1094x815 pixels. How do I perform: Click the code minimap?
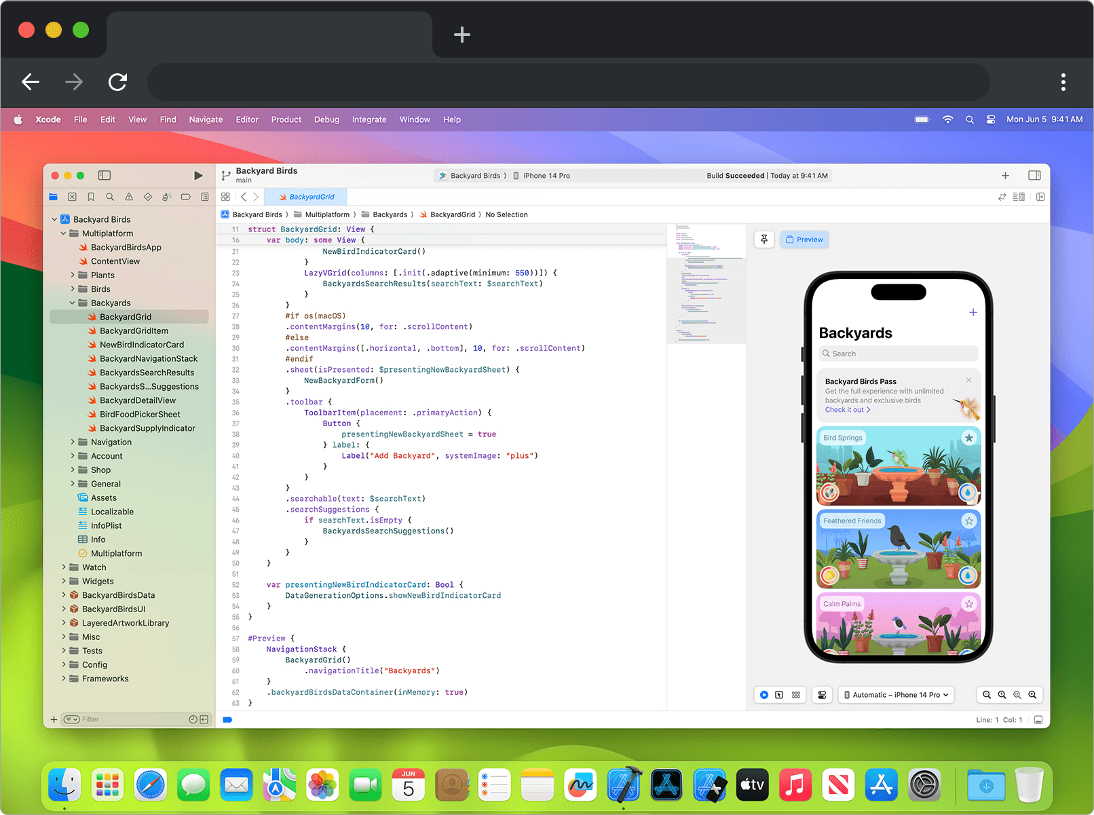tap(706, 284)
